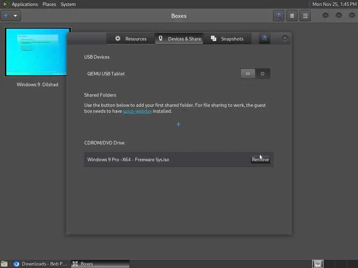Click the CDROM/DVD Drive heading
Image resolution: width=358 pixels, height=268 pixels.
click(104, 143)
